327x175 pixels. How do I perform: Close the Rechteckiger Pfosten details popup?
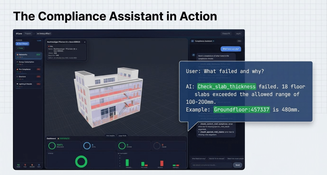pos(85,42)
